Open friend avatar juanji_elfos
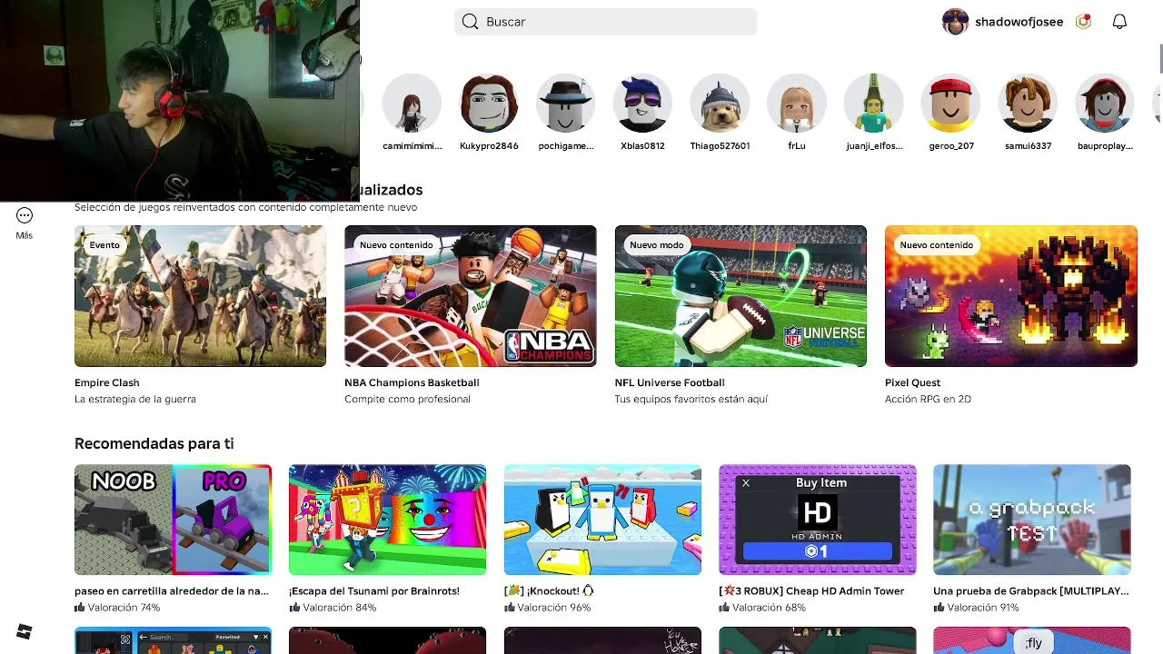Image resolution: width=1163 pixels, height=654 pixels. (x=874, y=104)
